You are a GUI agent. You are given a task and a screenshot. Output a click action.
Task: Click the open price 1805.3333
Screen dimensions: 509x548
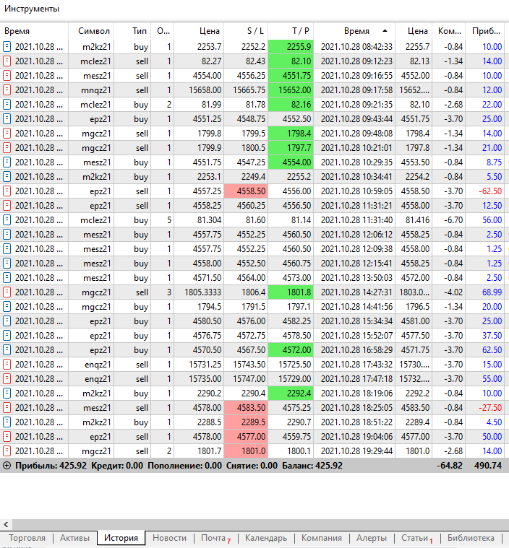point(202,292)
